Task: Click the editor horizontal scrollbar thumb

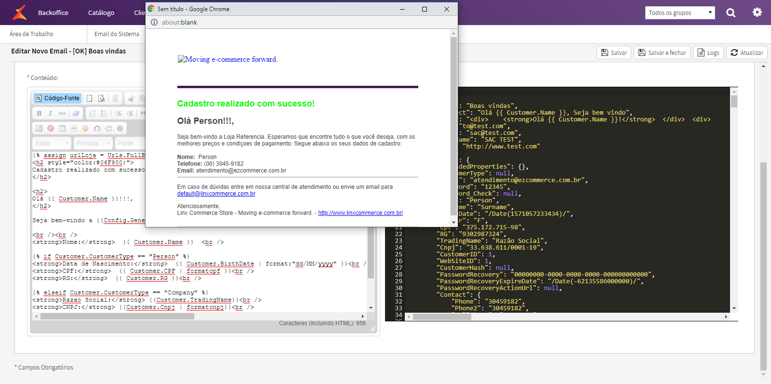Action: 117,317
